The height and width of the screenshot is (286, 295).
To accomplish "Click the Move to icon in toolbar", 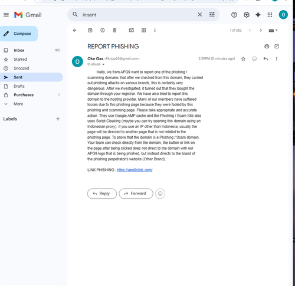I will [x=144, y=30].
